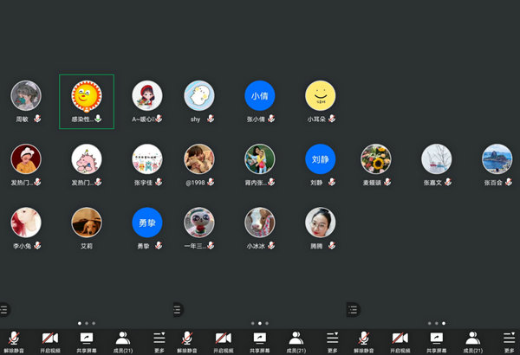Click share screen icon in middle toolbar

click(x=258, y=339)
